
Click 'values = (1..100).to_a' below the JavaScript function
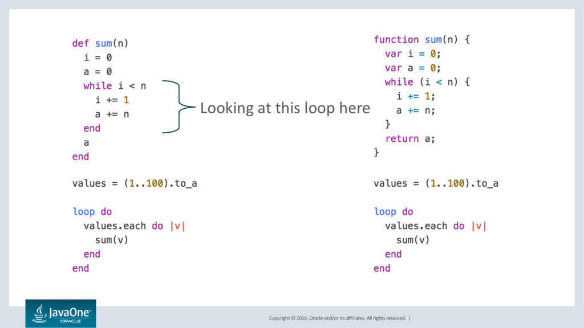(436, 183)
